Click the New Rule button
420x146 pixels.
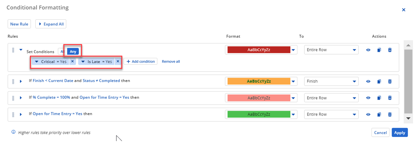click(x=19, y=24)
